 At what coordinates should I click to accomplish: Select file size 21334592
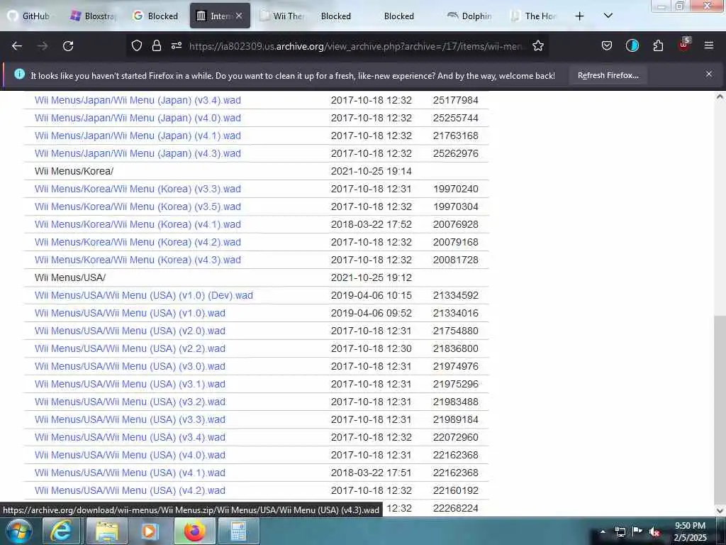456,295
